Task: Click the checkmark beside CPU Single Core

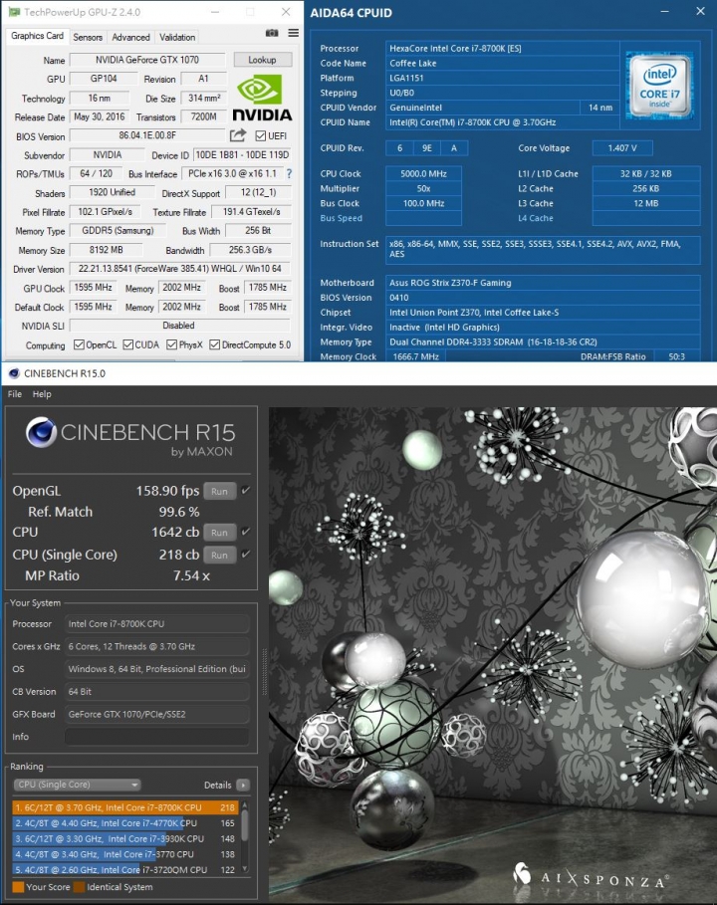Action: [x=246, y=555]
